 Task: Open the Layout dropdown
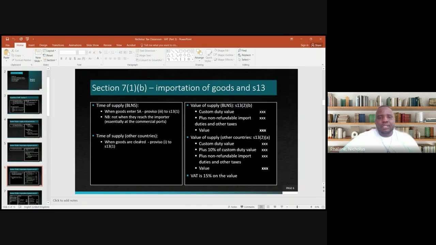49,51
